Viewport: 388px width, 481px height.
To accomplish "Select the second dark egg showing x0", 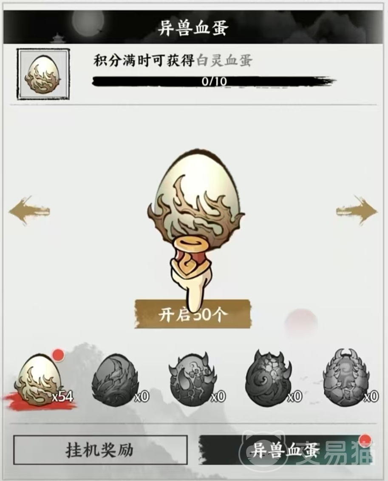I will click(116, 380).
